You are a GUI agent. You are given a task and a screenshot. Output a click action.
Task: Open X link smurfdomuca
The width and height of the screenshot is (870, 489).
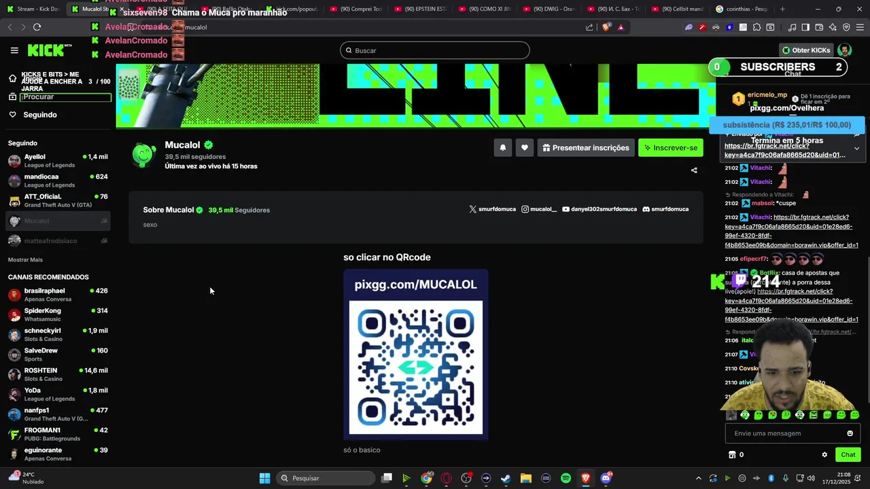[x=492, y=209]
